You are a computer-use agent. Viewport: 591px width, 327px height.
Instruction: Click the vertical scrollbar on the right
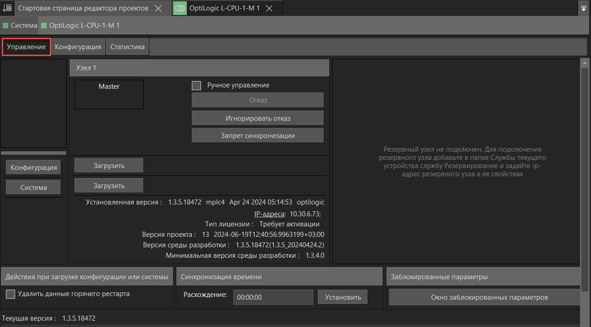[584, 180]
